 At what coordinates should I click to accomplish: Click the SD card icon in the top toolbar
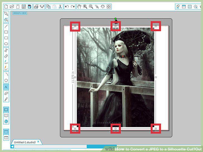coord(18,7)
